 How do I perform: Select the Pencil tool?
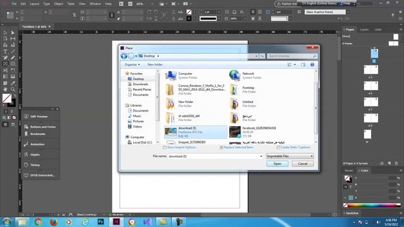coord(13,57)
